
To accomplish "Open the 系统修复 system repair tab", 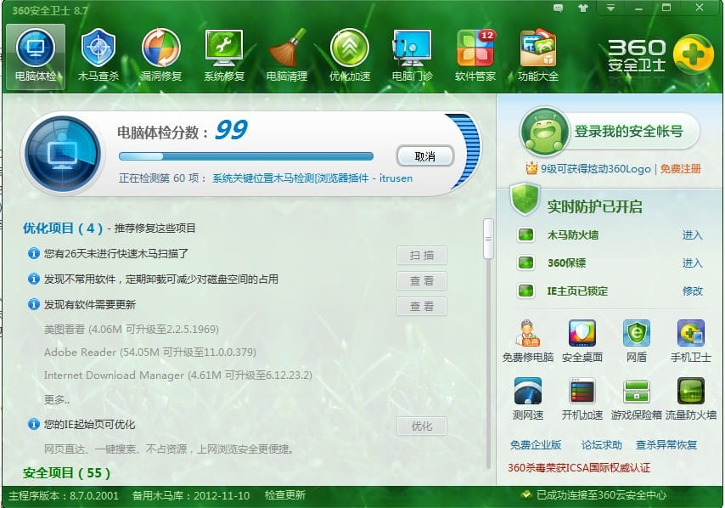I will tap(224, 51).
